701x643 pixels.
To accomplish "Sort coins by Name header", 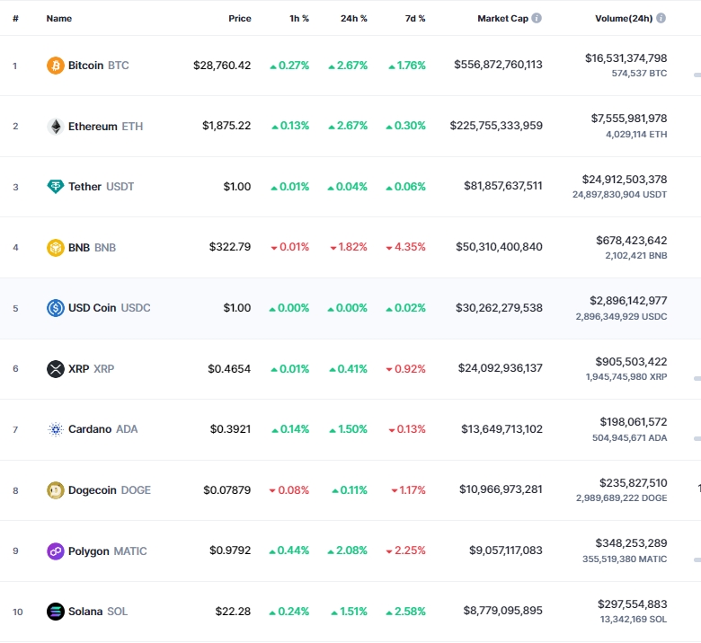I will pos(59,18).
